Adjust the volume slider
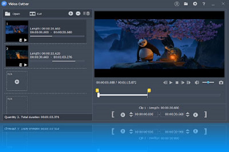 [x=208, y=82]
